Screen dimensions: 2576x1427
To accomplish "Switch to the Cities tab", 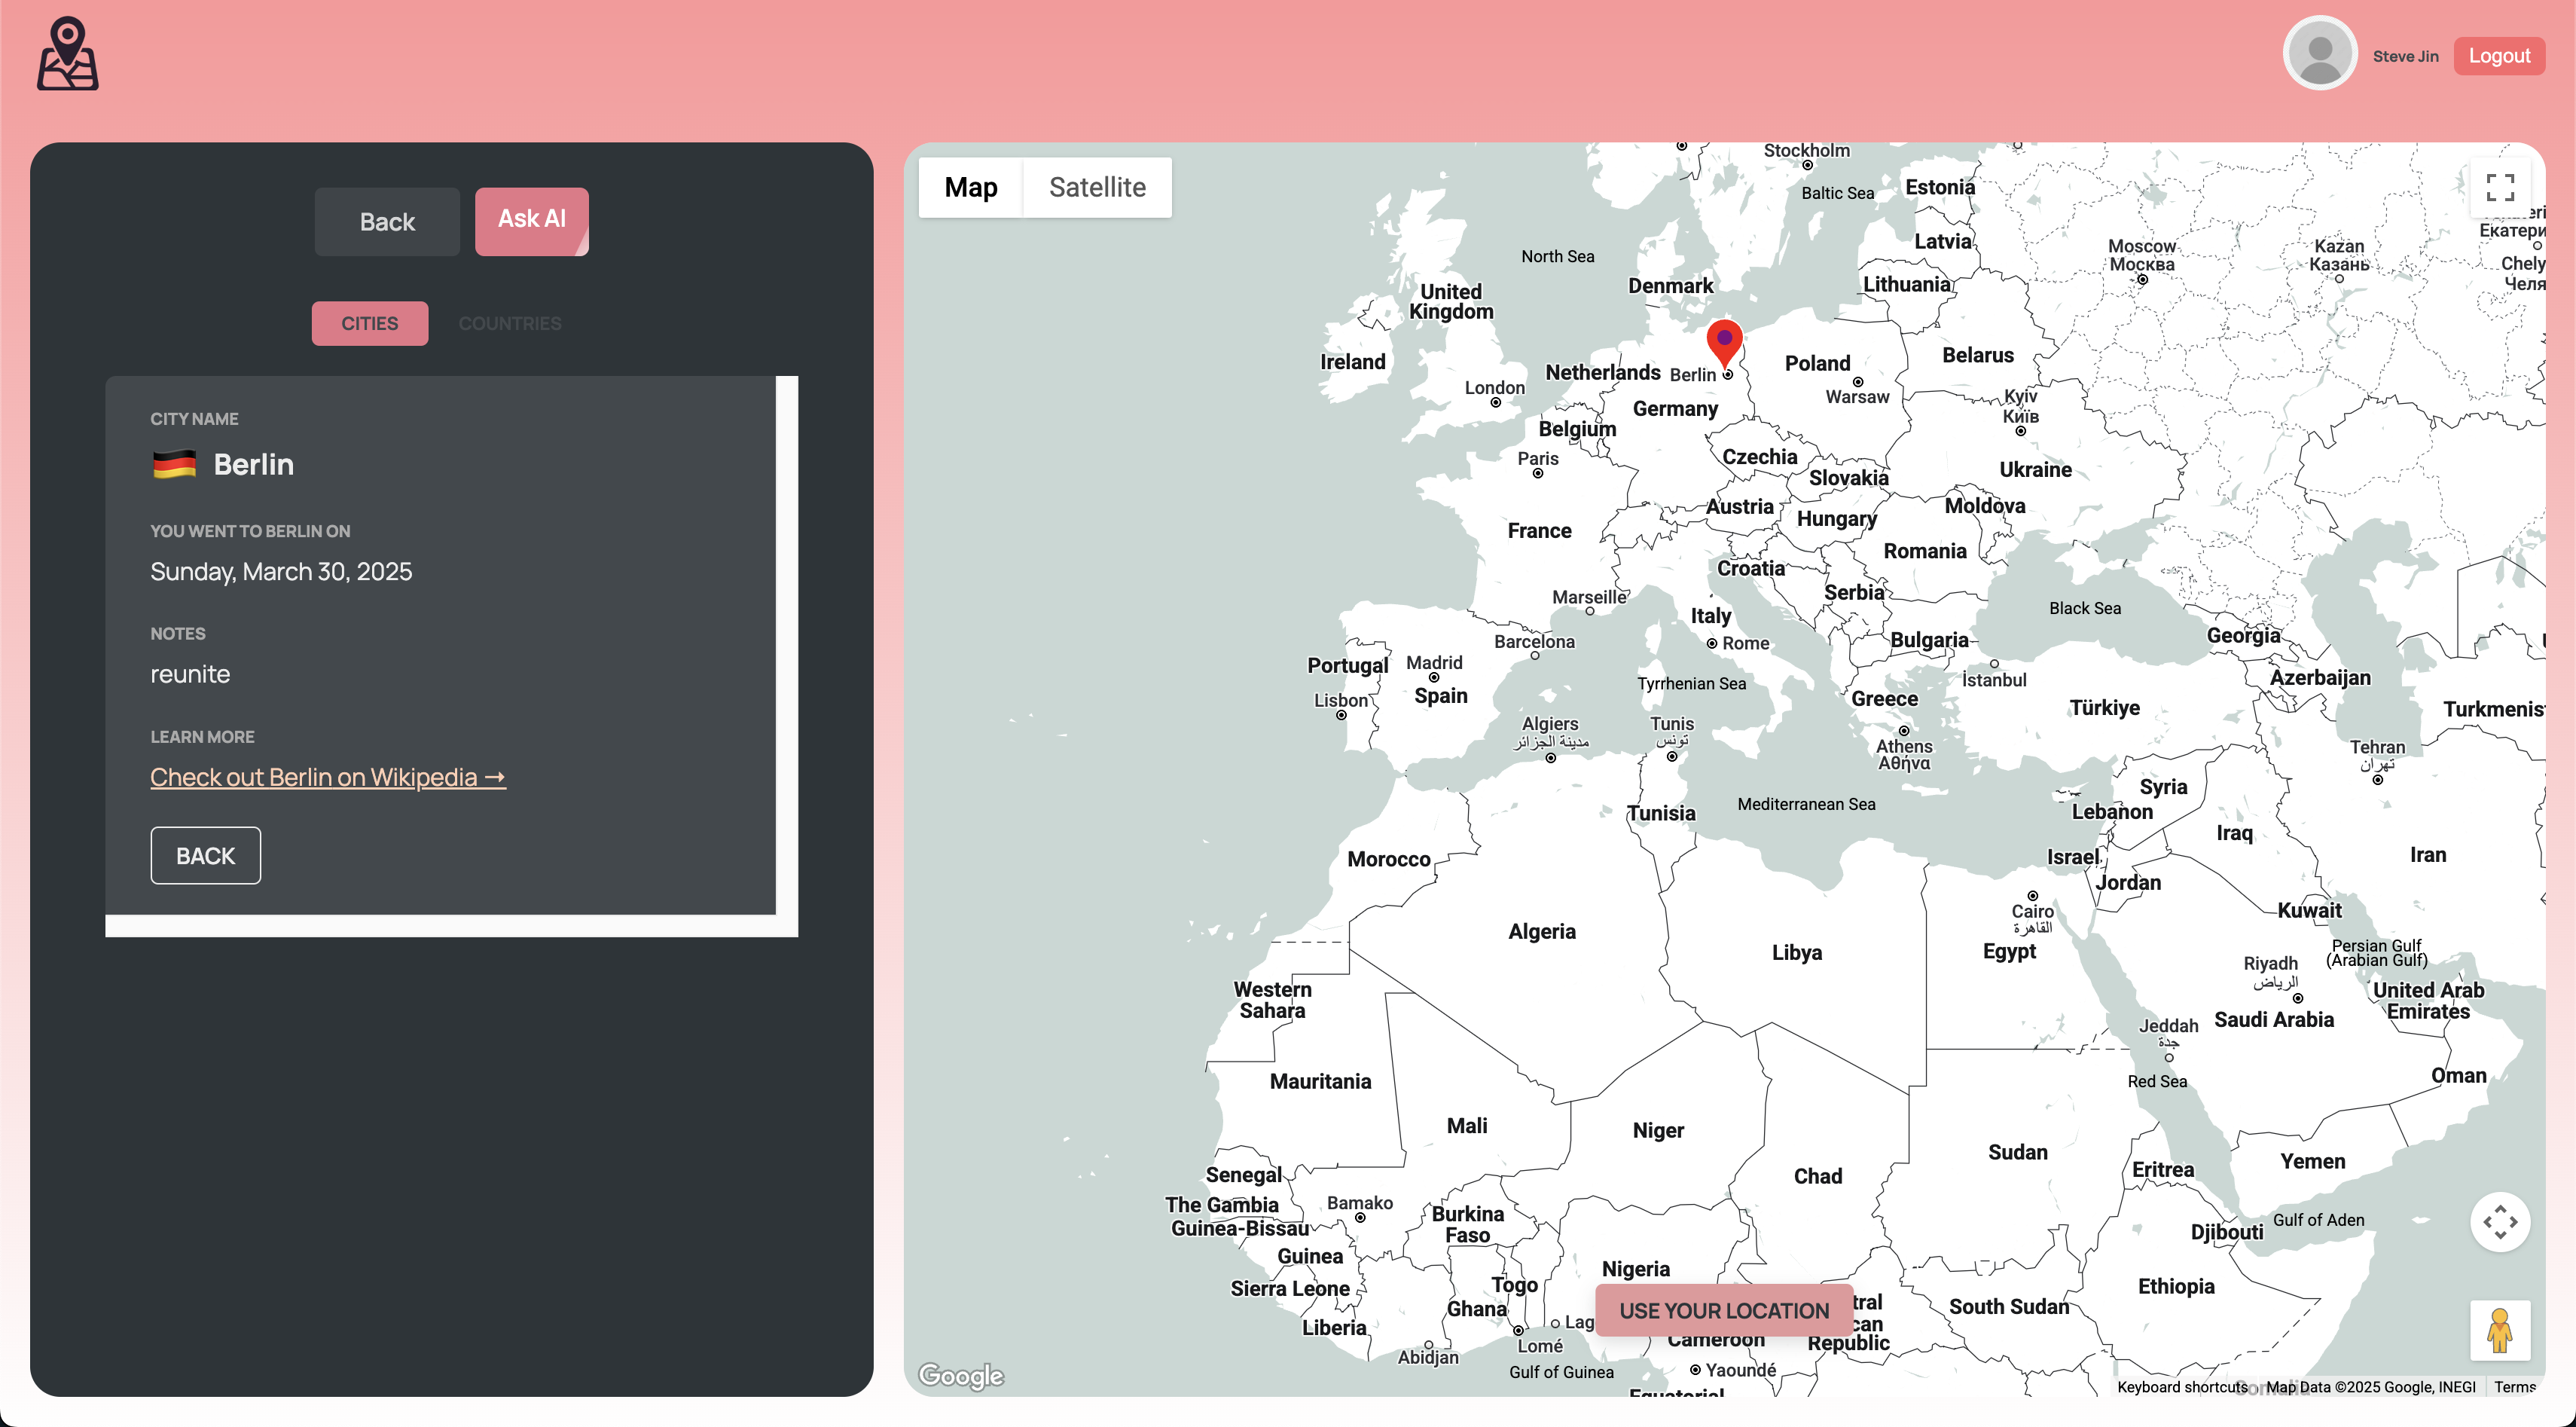I will click(x=369, y=323).
